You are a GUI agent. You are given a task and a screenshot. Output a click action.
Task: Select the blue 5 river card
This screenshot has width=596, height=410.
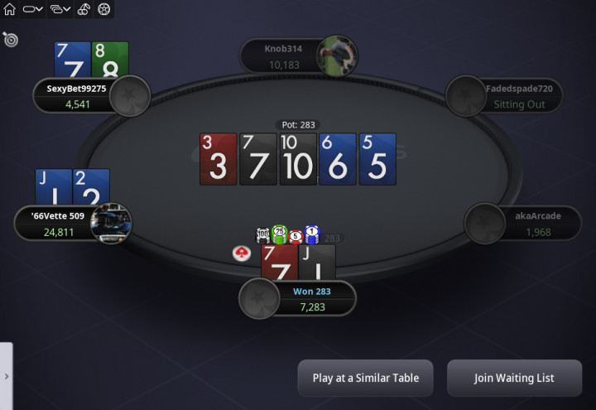tap(377, 159)
